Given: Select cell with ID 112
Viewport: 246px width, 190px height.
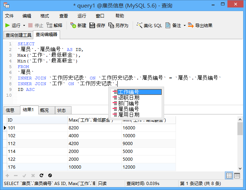Looking at the screenshot, I should [x=37, y=144].
